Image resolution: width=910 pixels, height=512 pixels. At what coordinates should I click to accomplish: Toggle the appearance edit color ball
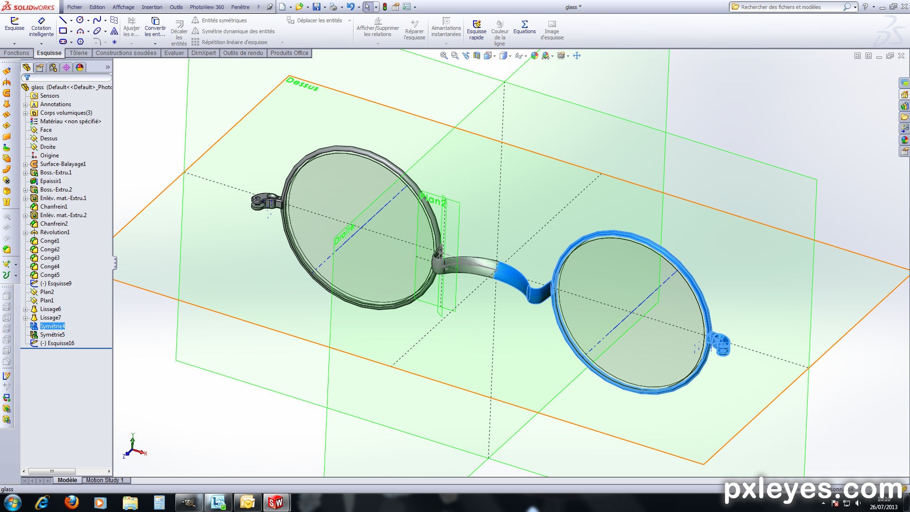click(x=534, y=55)
